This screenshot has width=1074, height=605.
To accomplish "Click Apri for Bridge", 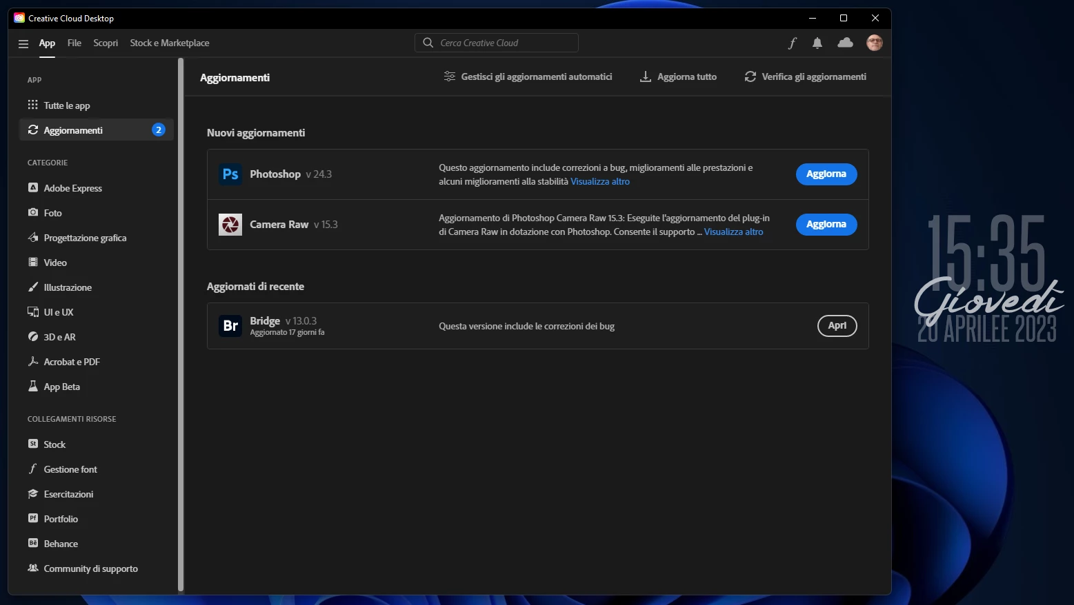I will 837,326.
